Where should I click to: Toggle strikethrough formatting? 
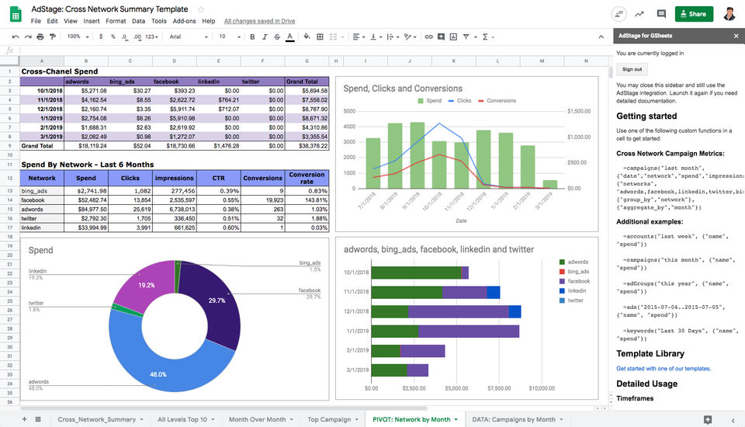click(277, 36)
